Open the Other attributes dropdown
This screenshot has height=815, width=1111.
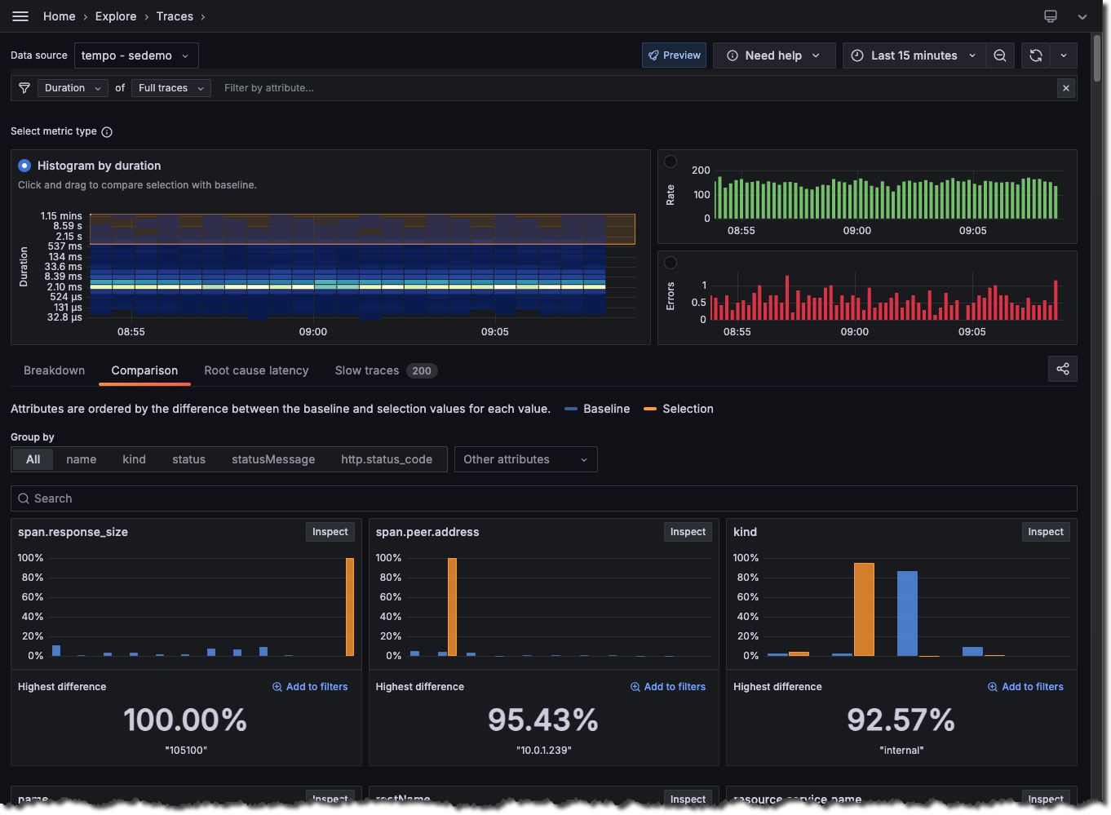pos(525,459)
